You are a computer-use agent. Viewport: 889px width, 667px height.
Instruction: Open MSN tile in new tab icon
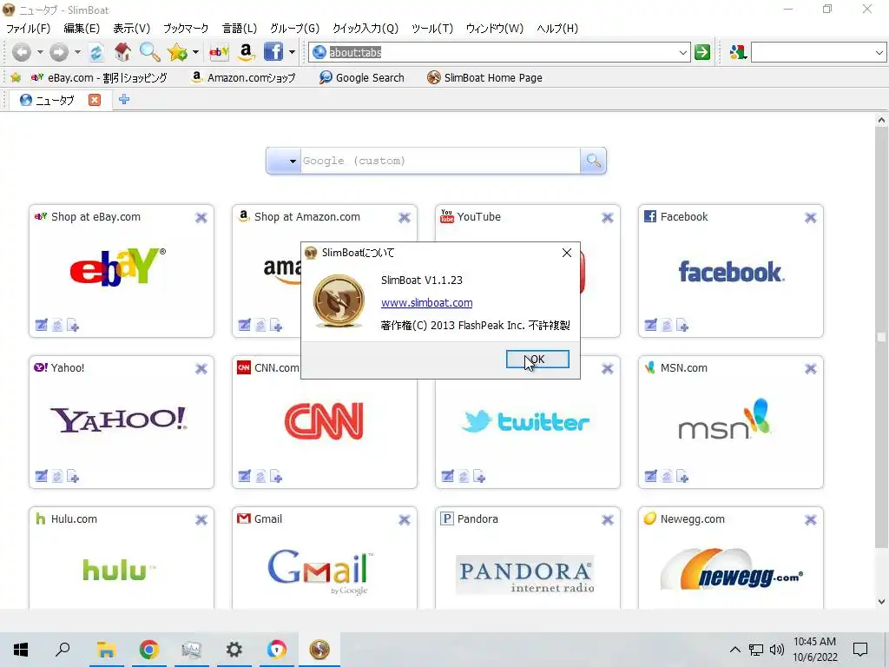click(x=682, y=477)
